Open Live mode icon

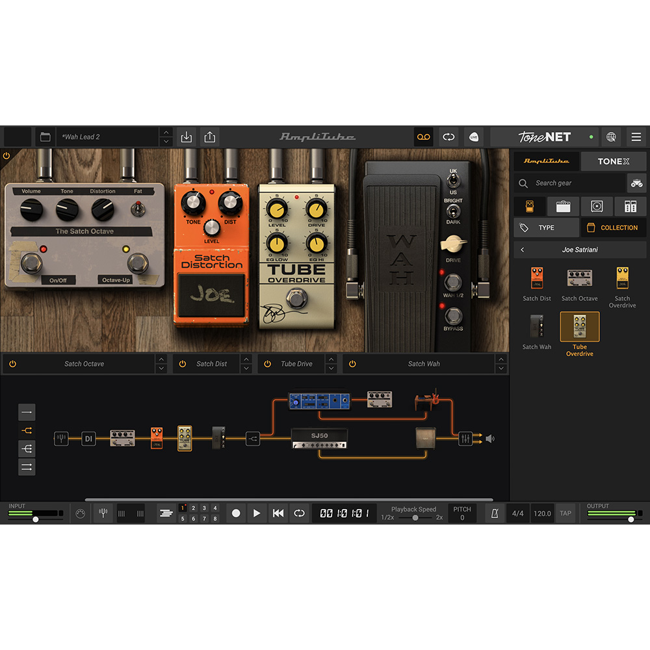(473, 136)
